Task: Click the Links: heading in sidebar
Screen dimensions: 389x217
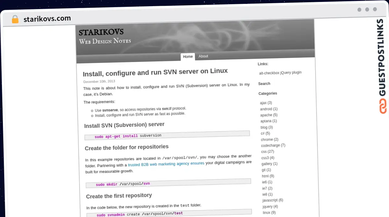Action: (x=263, y=64)
